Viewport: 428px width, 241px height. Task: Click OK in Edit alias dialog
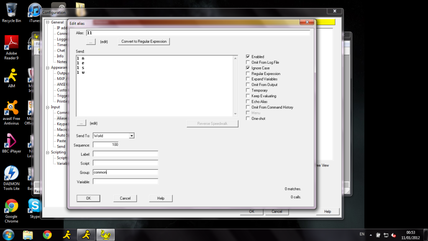[88, 198]
